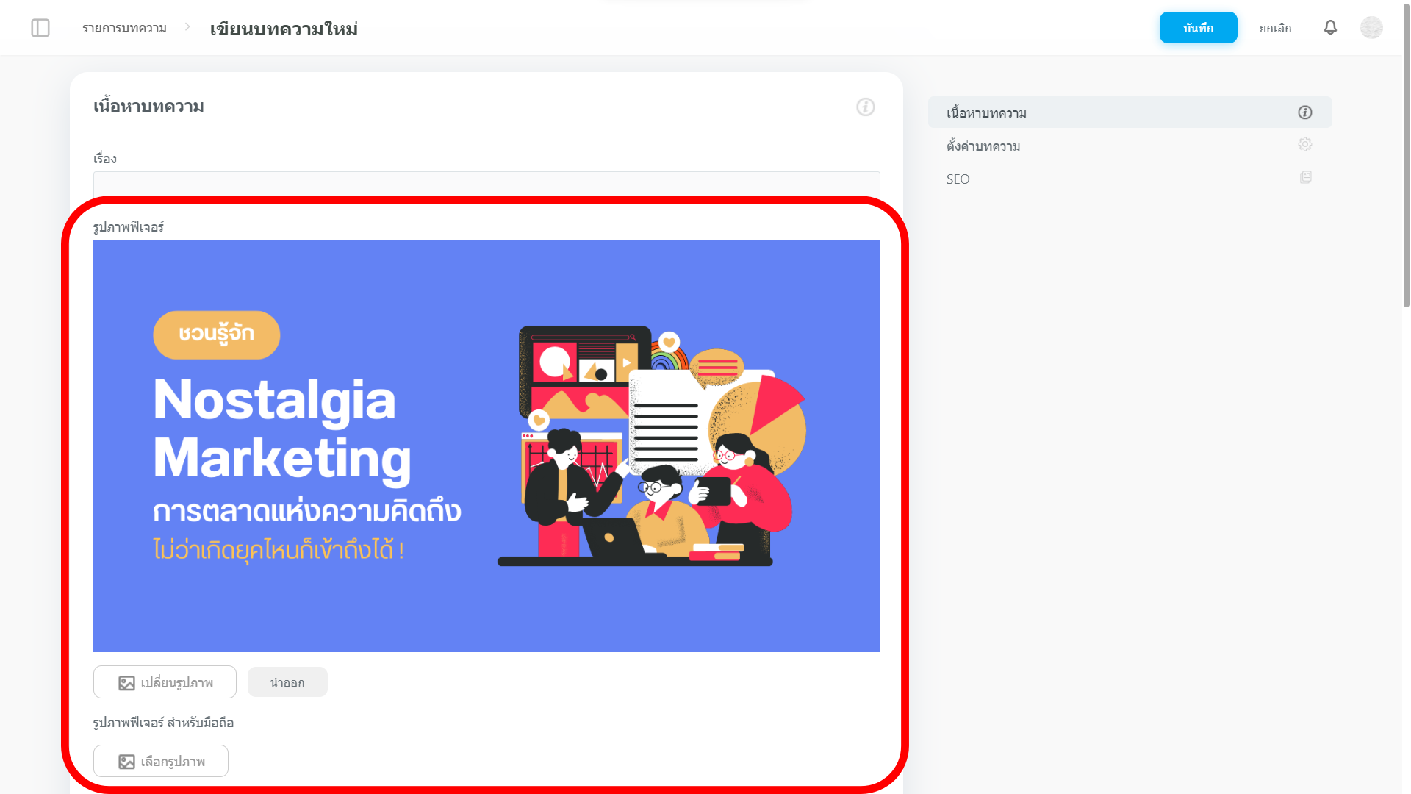
Task: Click the เขียนบทความใหม่ page title
Action: tap(284, 29)
